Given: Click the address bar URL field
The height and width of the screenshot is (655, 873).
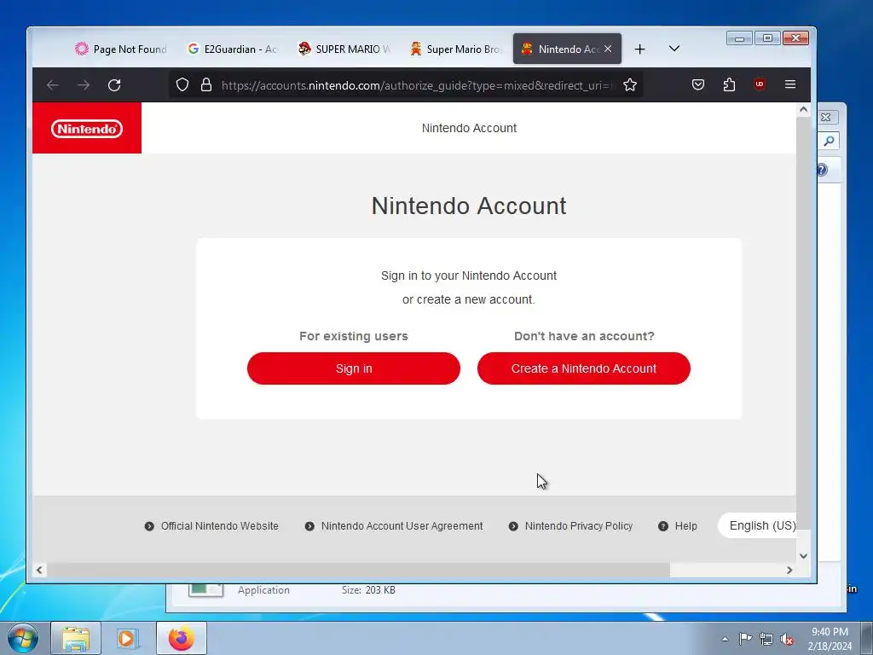Looking at the screenshot, I should [416, 85].
